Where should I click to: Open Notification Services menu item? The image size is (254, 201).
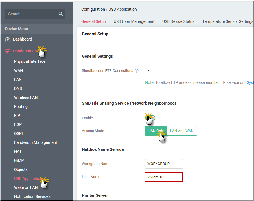click(x=32, y=196)
